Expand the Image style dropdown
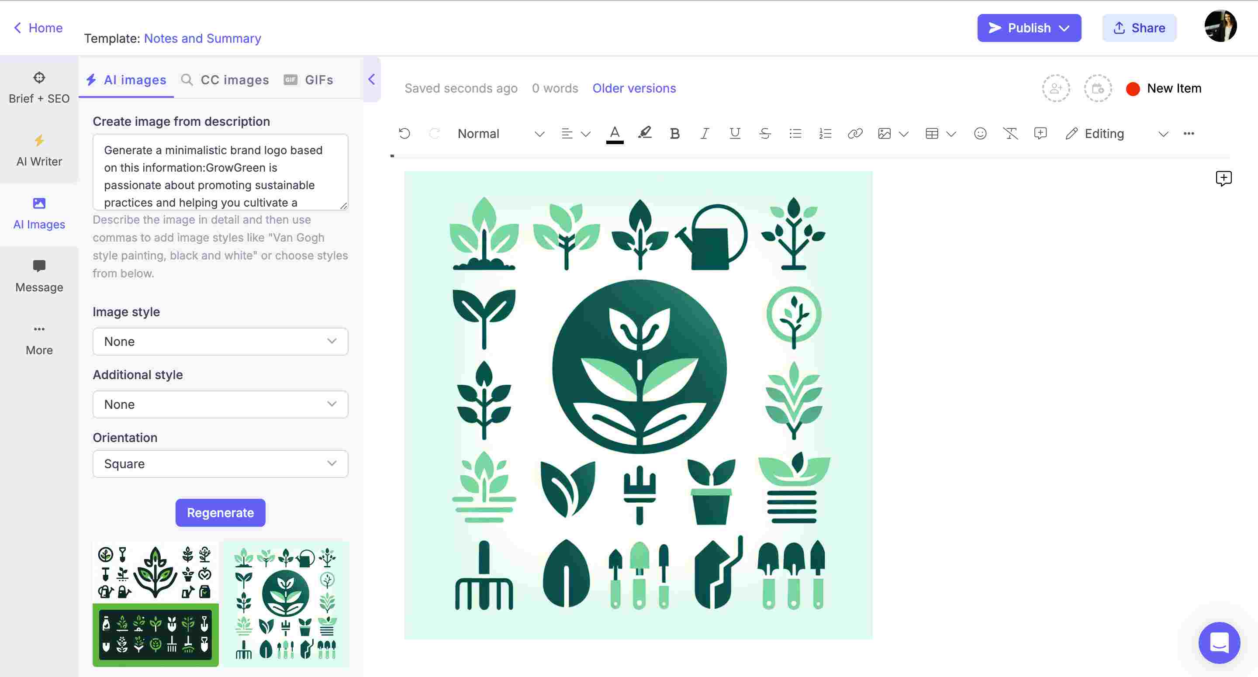1258x677 pixels. tap(219, 341)
